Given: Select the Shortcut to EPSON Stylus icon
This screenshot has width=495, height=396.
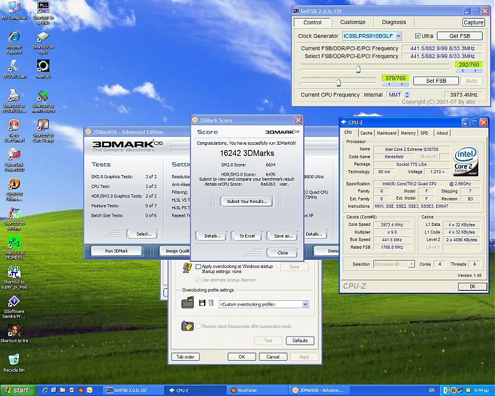Looking at the screenshot, I should point(14,101).
